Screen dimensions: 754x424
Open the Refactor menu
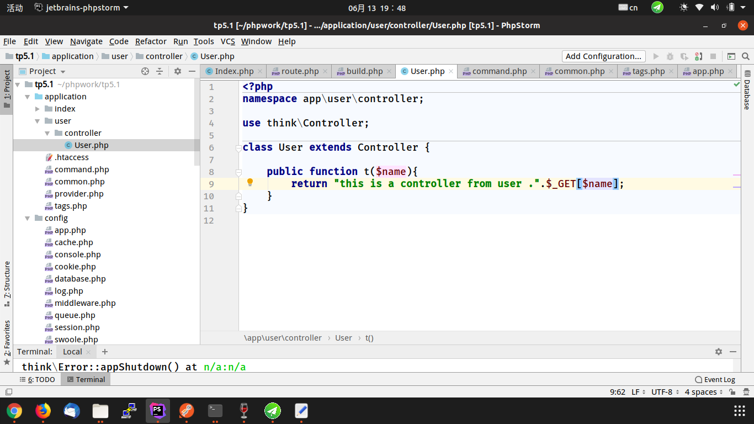[x=151, y=41]
